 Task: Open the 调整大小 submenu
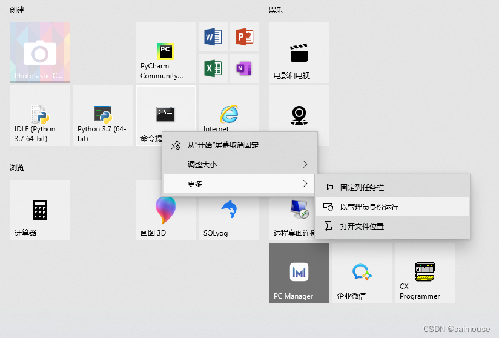(x=240, y=165)
